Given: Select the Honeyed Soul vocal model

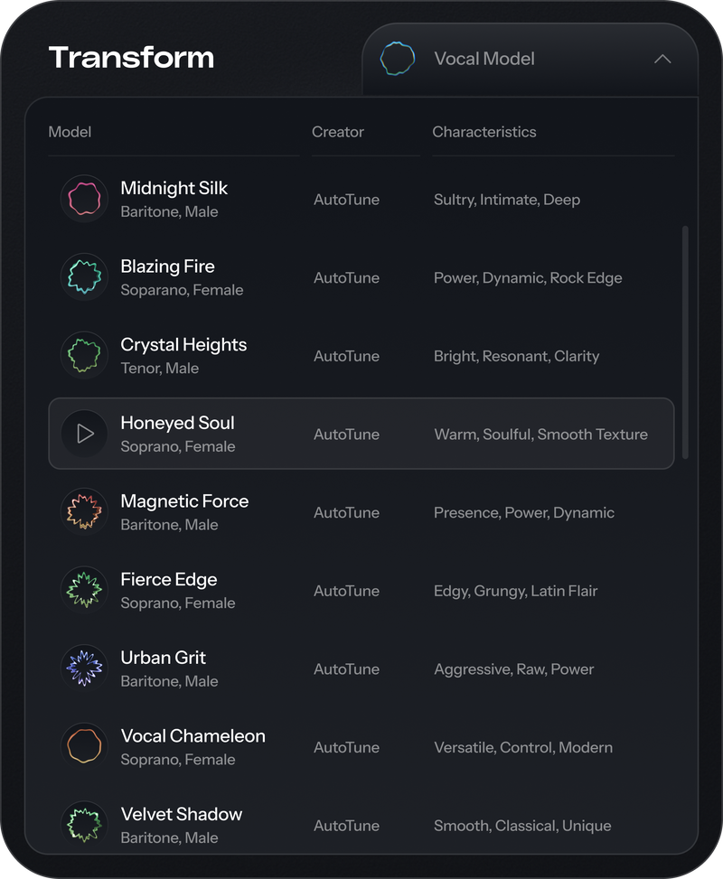Looking at the screenshot, I should click(361, 434).
